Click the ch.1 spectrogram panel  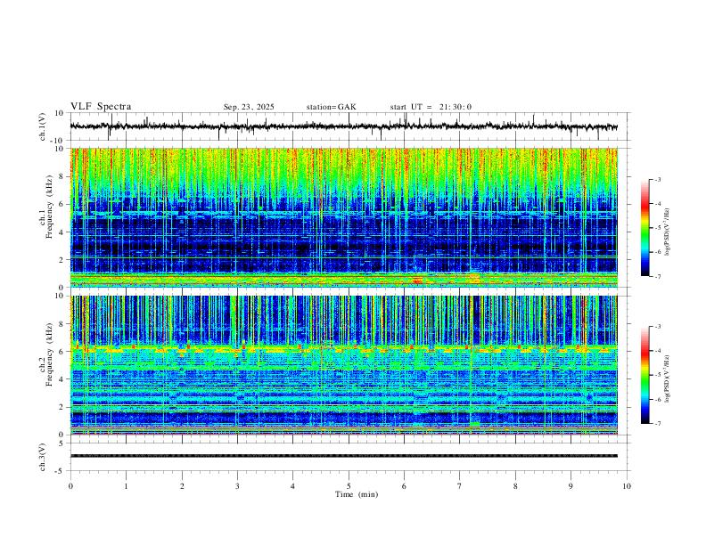tap(343, 217)
